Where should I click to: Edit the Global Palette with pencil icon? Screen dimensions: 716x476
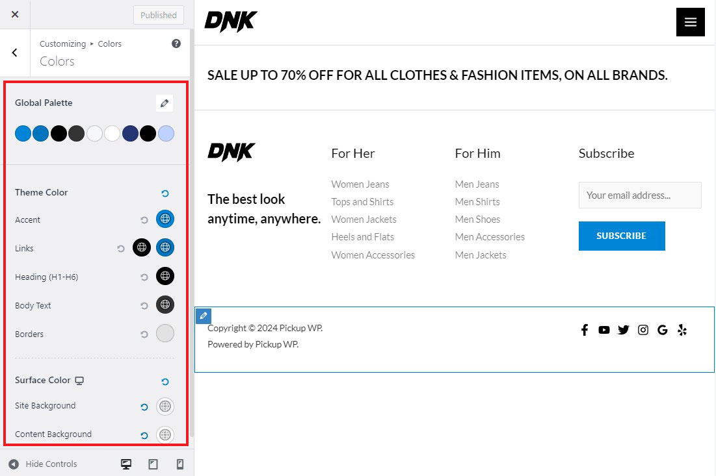165,103
